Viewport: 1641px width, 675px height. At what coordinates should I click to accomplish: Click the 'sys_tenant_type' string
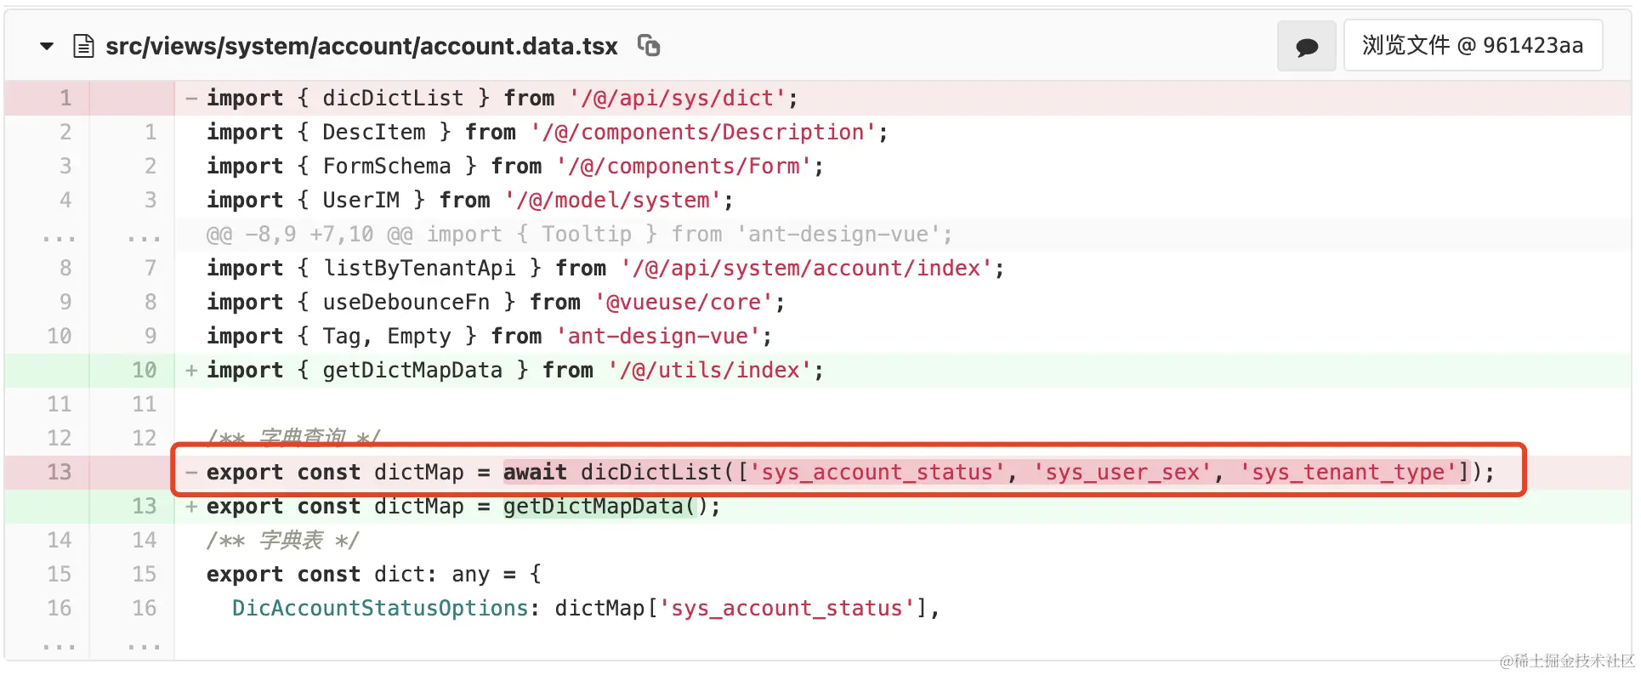point(1348,473)
